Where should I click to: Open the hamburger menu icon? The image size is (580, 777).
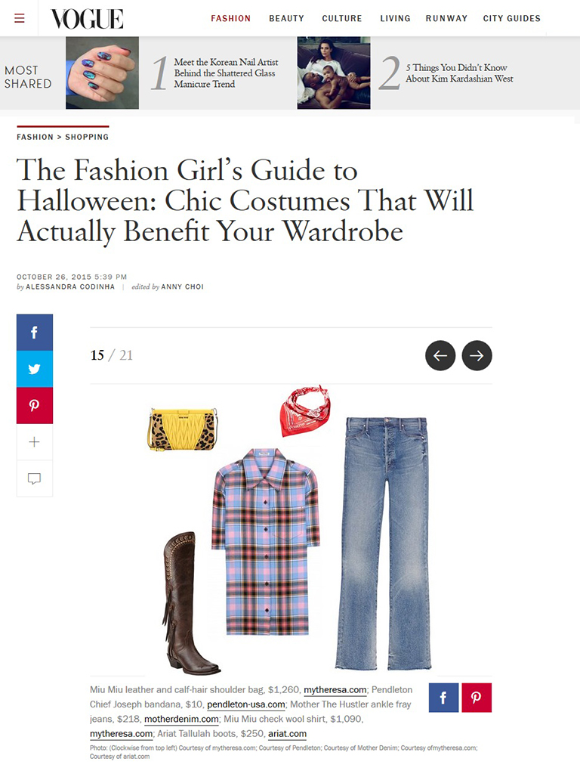pos(20,18)
